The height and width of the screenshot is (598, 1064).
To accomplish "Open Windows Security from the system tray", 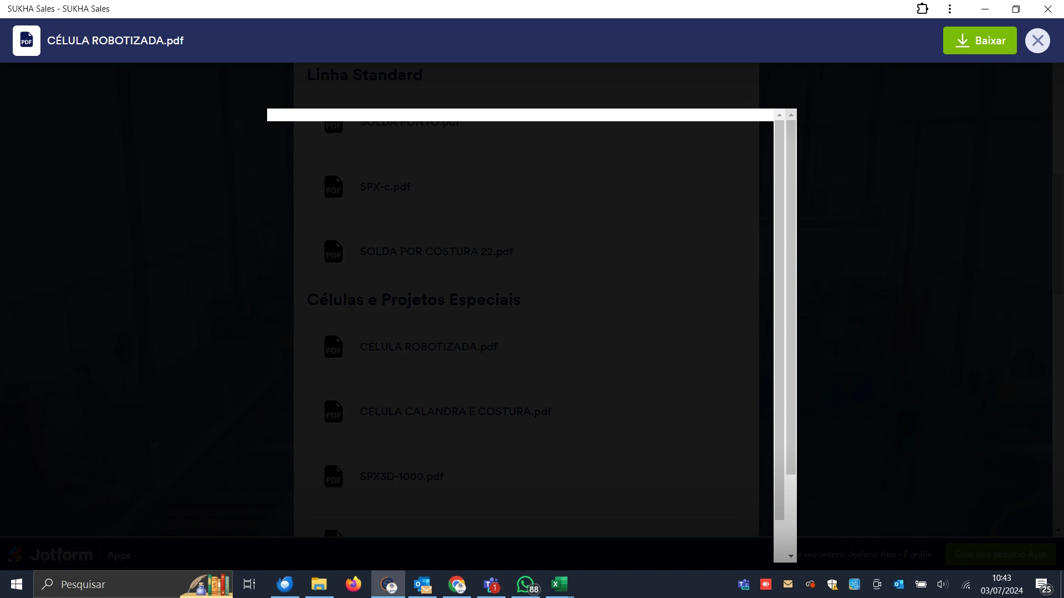I will point(832,584).
